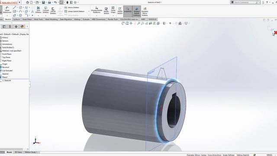
Task: Click the Mirror Entities command
Action: [72, 7]
